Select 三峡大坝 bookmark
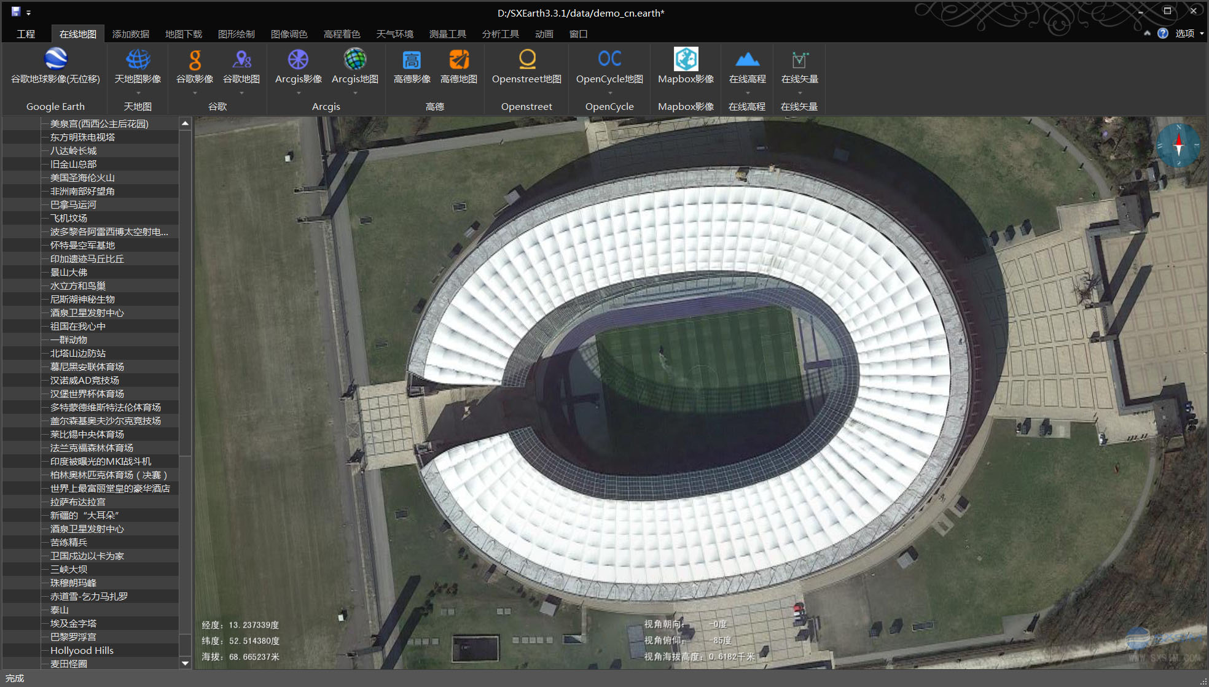The height and width of the screenshot is (687, 1209). click(x=69, y=569)
